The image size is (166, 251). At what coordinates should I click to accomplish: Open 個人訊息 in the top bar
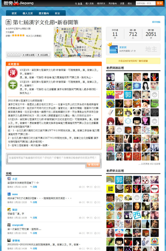[89, 3]
